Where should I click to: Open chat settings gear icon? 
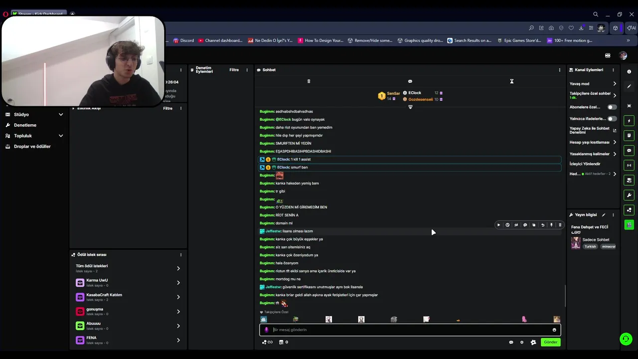coord(522,342)
